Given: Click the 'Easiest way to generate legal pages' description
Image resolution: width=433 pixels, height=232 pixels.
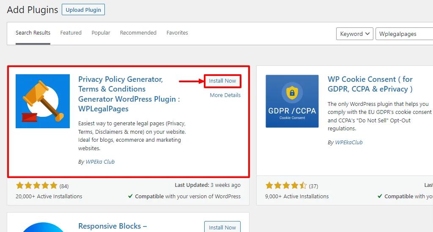Looking at the screenshot, I should [132, 136].
